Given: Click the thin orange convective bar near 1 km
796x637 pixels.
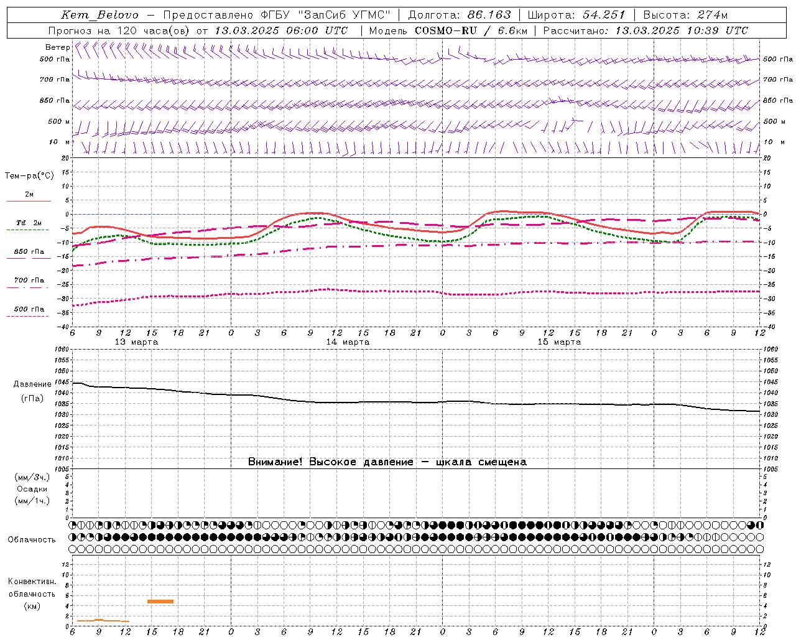Looking at the screenshot, I should pos(103,621).
